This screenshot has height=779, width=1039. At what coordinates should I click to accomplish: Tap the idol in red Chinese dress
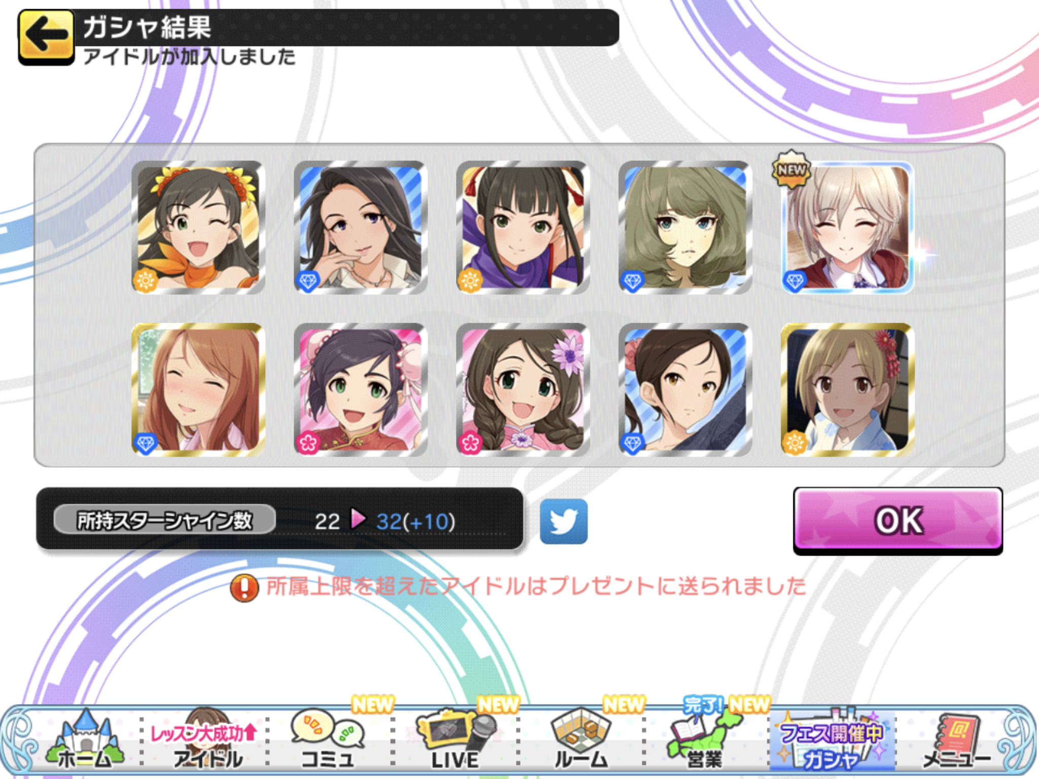click(360, 389)
